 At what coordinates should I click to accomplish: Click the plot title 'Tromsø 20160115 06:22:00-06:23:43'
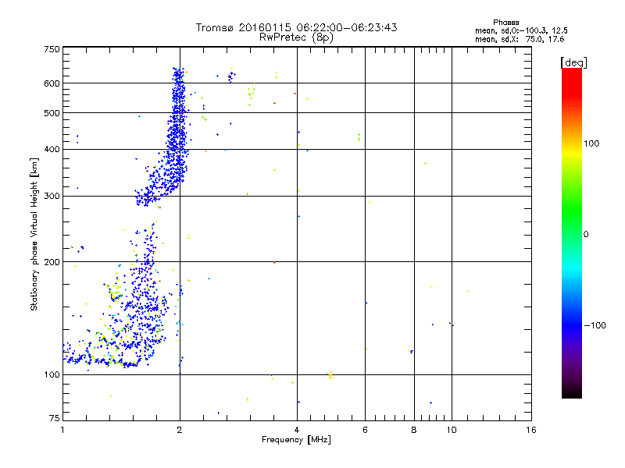(296, 27)
